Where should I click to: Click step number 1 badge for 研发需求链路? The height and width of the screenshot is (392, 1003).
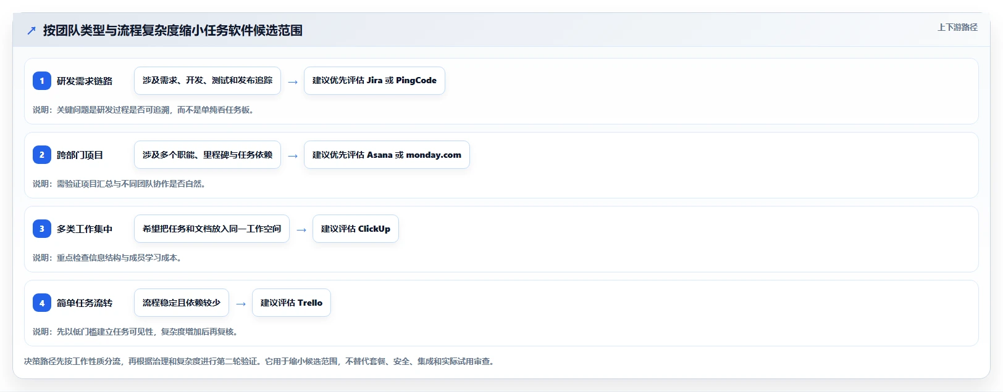[42, 81]
